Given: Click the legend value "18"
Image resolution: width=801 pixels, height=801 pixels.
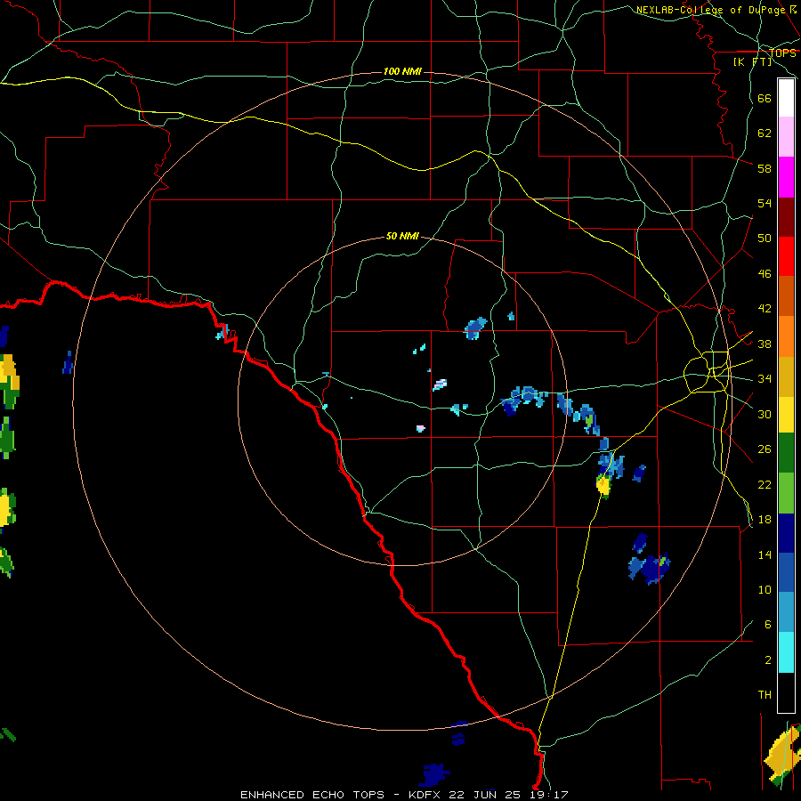Looking at the screenshot, I should point(765,520).
